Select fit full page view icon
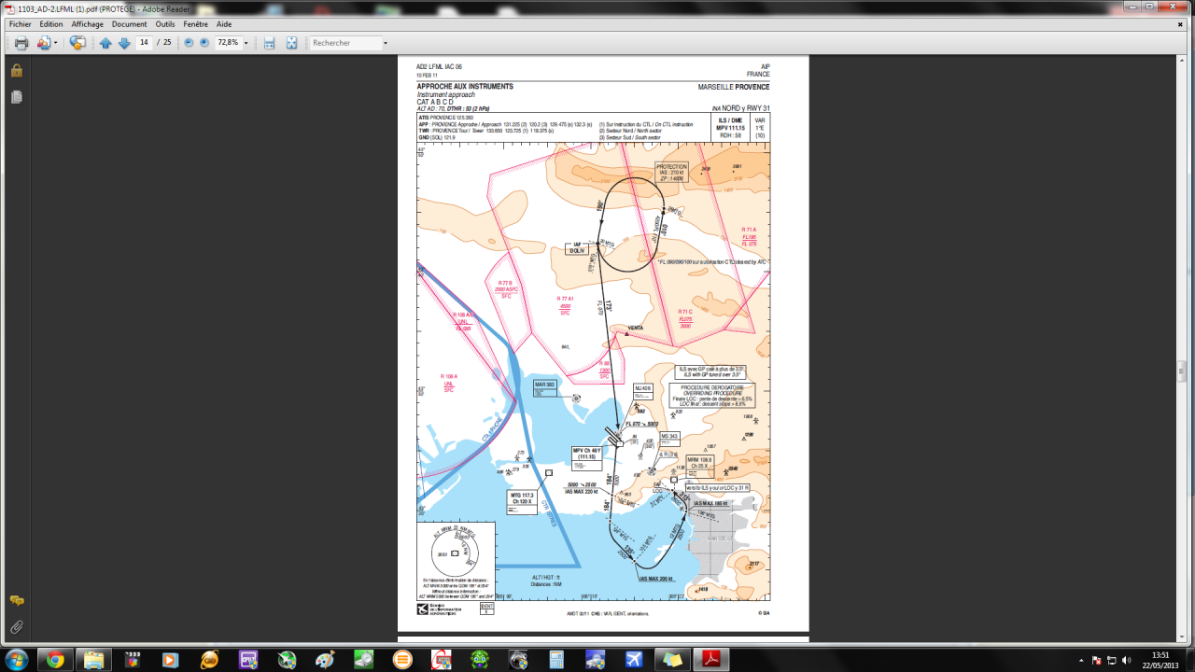The image size is (1195, 672). pos(291,43)
